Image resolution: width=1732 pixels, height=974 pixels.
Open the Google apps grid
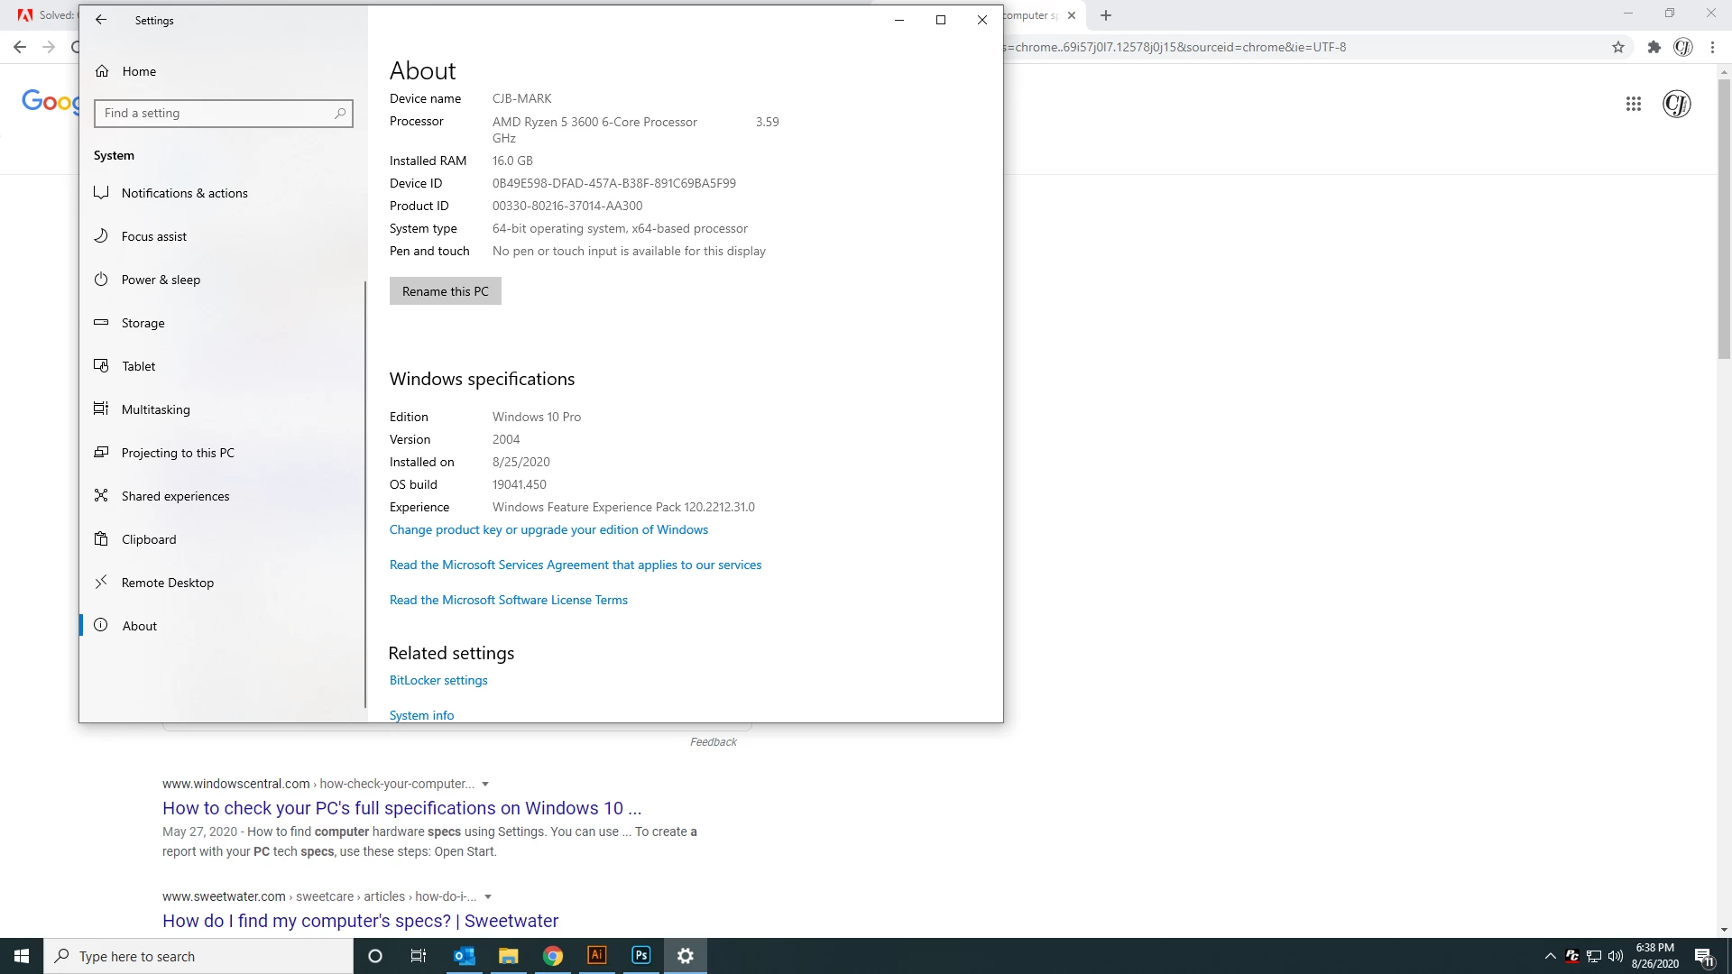1633,104
